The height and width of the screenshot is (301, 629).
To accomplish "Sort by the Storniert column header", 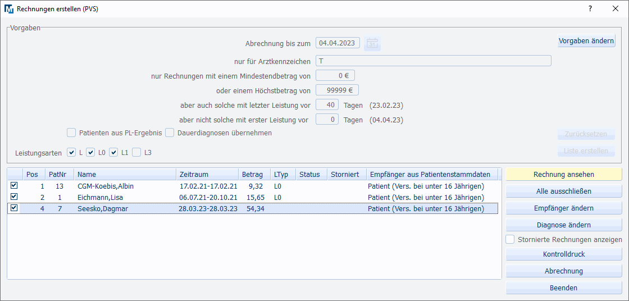I will coord(347,175).
